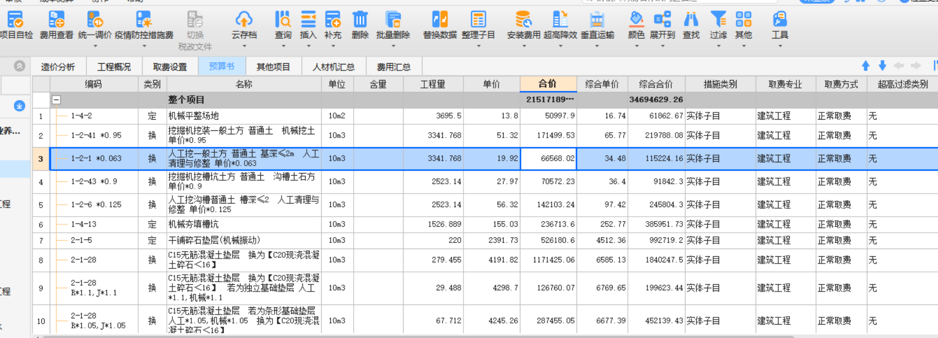
Task: Open dropdown arrow under 过滤
Action: click(719, 46)
